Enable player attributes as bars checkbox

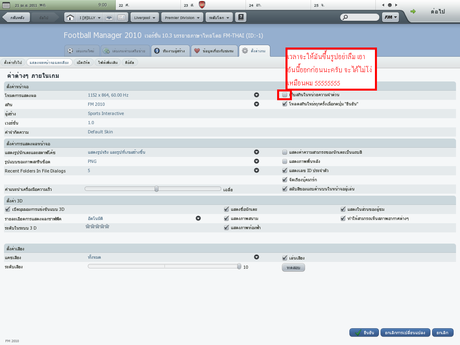point(285,152)
